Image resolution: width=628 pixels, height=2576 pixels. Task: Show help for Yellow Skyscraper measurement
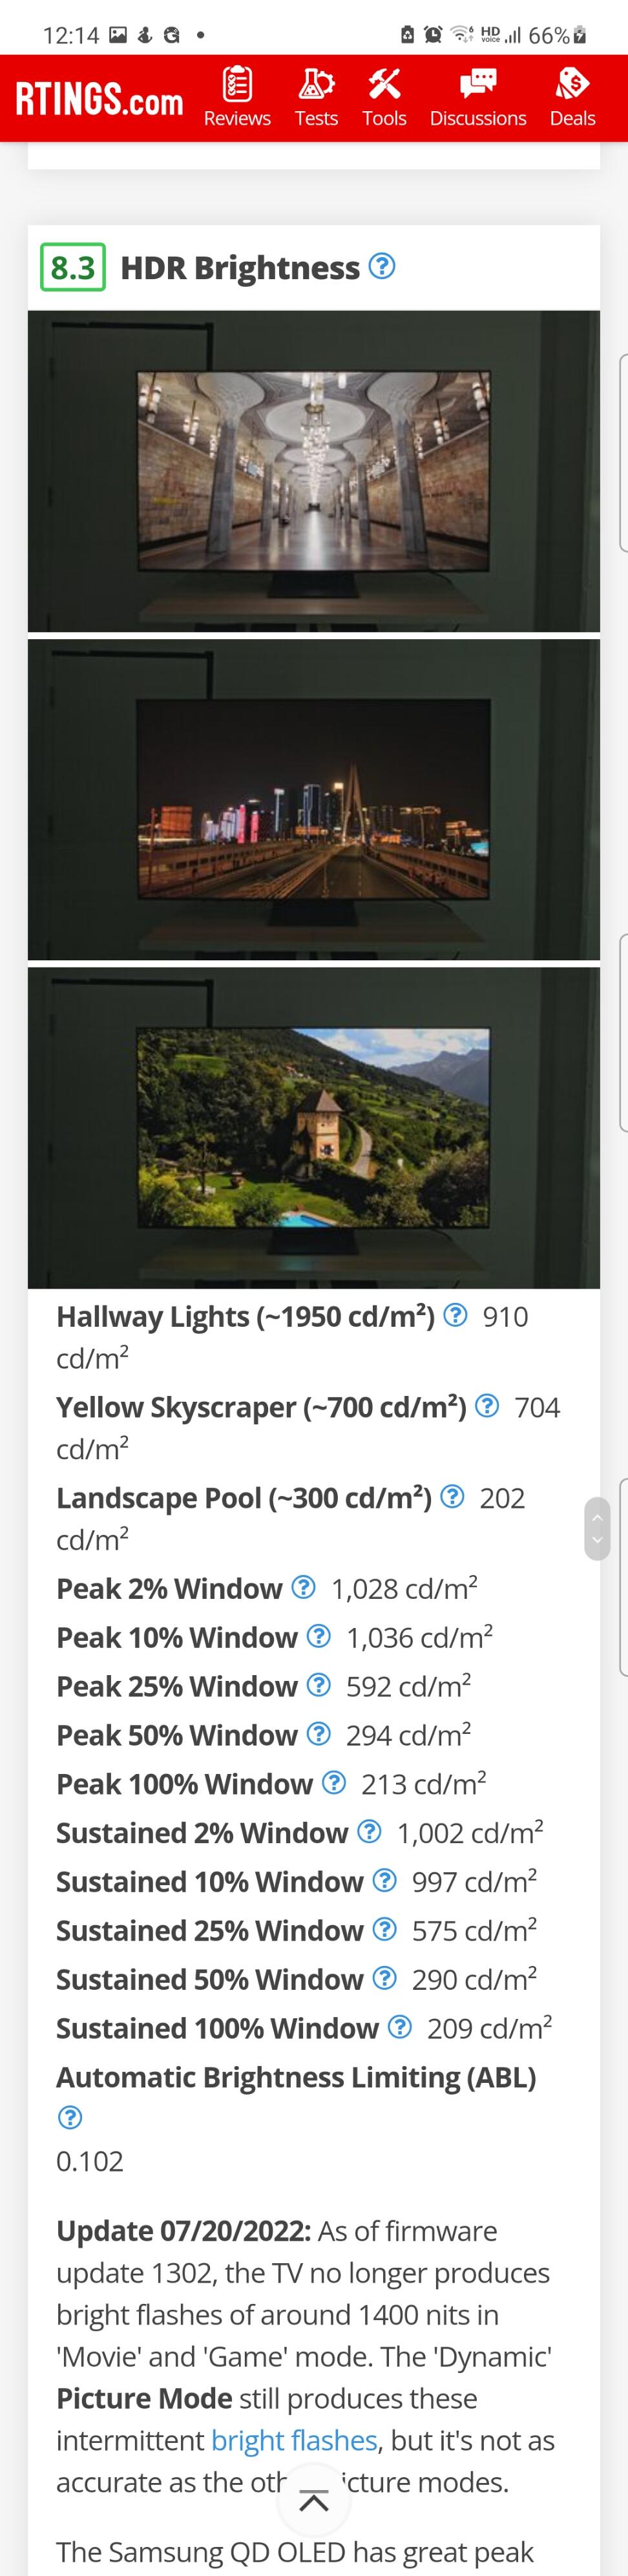[x=487, y=1405]
